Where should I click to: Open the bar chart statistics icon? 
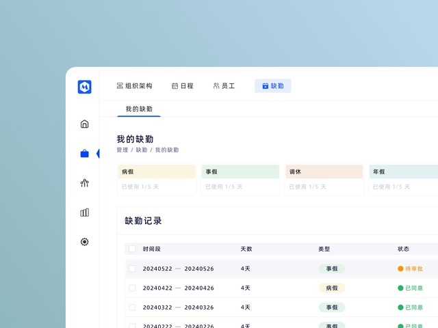click(84, 213)
